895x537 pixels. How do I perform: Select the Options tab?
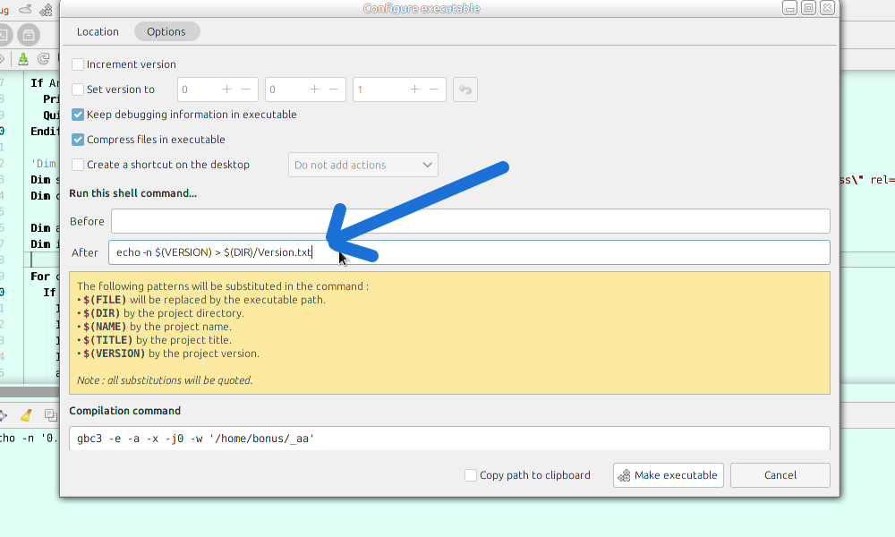(166, 31)
